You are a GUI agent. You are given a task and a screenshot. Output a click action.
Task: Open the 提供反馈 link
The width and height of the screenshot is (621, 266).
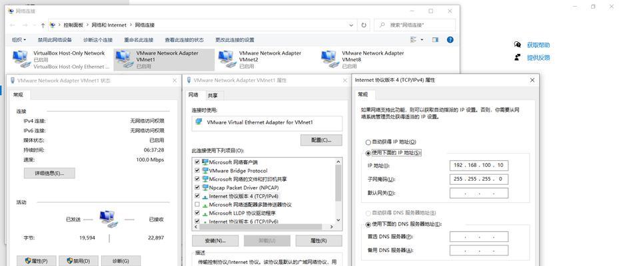click(538, 58)
